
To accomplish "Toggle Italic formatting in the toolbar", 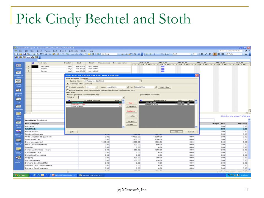I will click(x=206, y=54).
